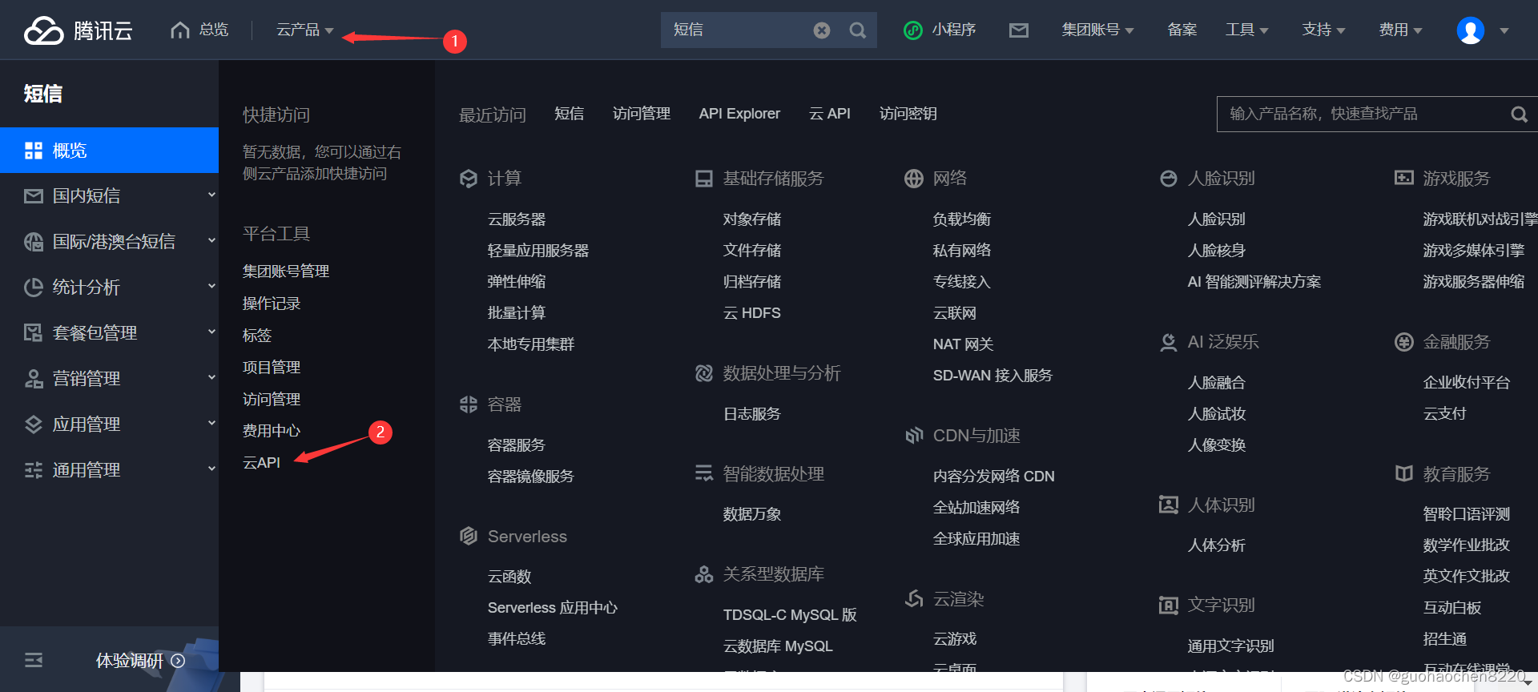Open the 小程序 mini program icon
Viewport: 1538px width, 692px height.
click(x=912, y=30)
